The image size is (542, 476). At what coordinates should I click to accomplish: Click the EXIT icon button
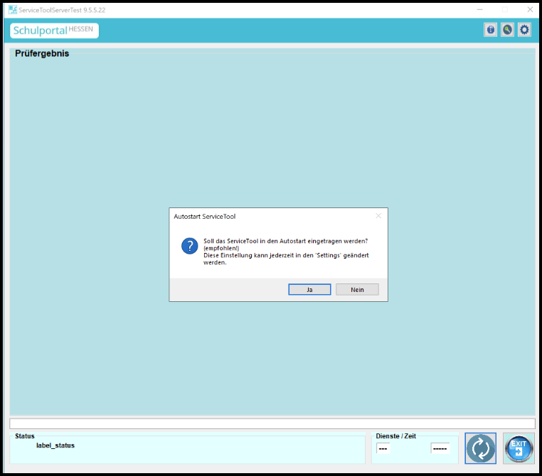pos(519,448)
